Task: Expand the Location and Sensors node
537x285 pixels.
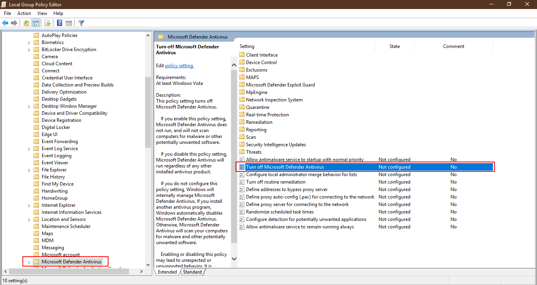Action: click(29, 219)
